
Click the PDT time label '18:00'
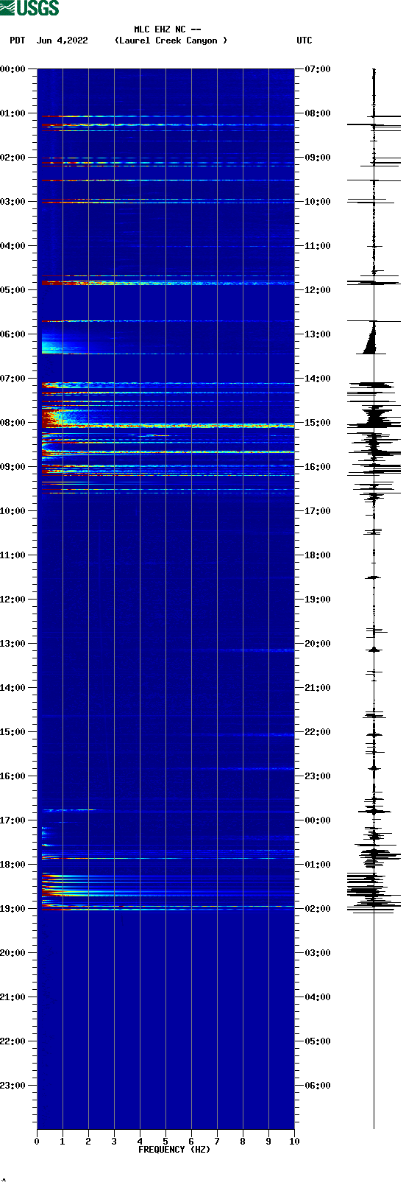(x=13, y=865)
